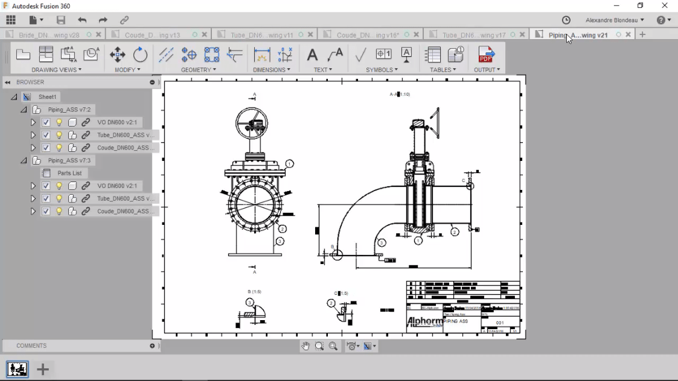This screenshot has width=678, height=381.
Task: Select the Text tool icon
Action: [x=312, y=55]
